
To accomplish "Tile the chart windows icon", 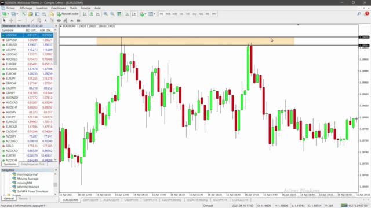I will click(119, 14).
